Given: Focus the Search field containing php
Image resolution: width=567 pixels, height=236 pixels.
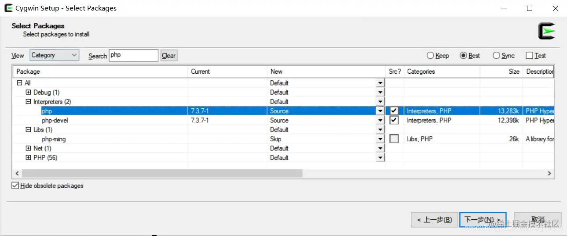Looking at the screenshot, I should 133,55.
